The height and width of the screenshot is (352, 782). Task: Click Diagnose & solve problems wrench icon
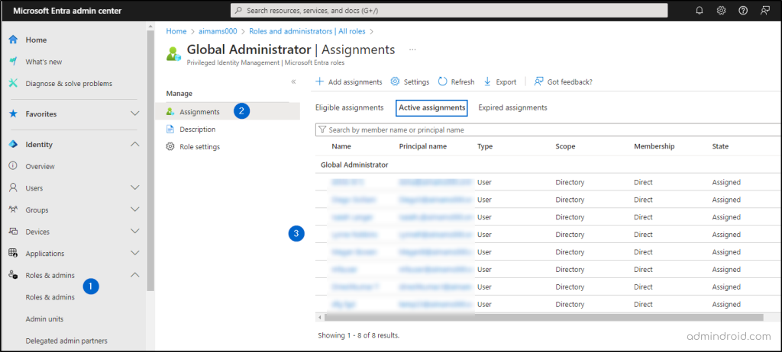(x=14, y=84)
